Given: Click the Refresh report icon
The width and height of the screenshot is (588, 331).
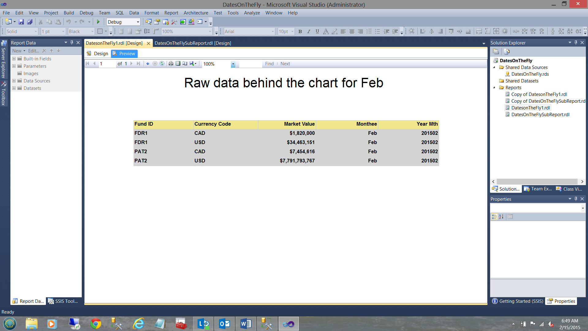Looking at the screenshot, I should pyautogui.click(x=162, y=64).
